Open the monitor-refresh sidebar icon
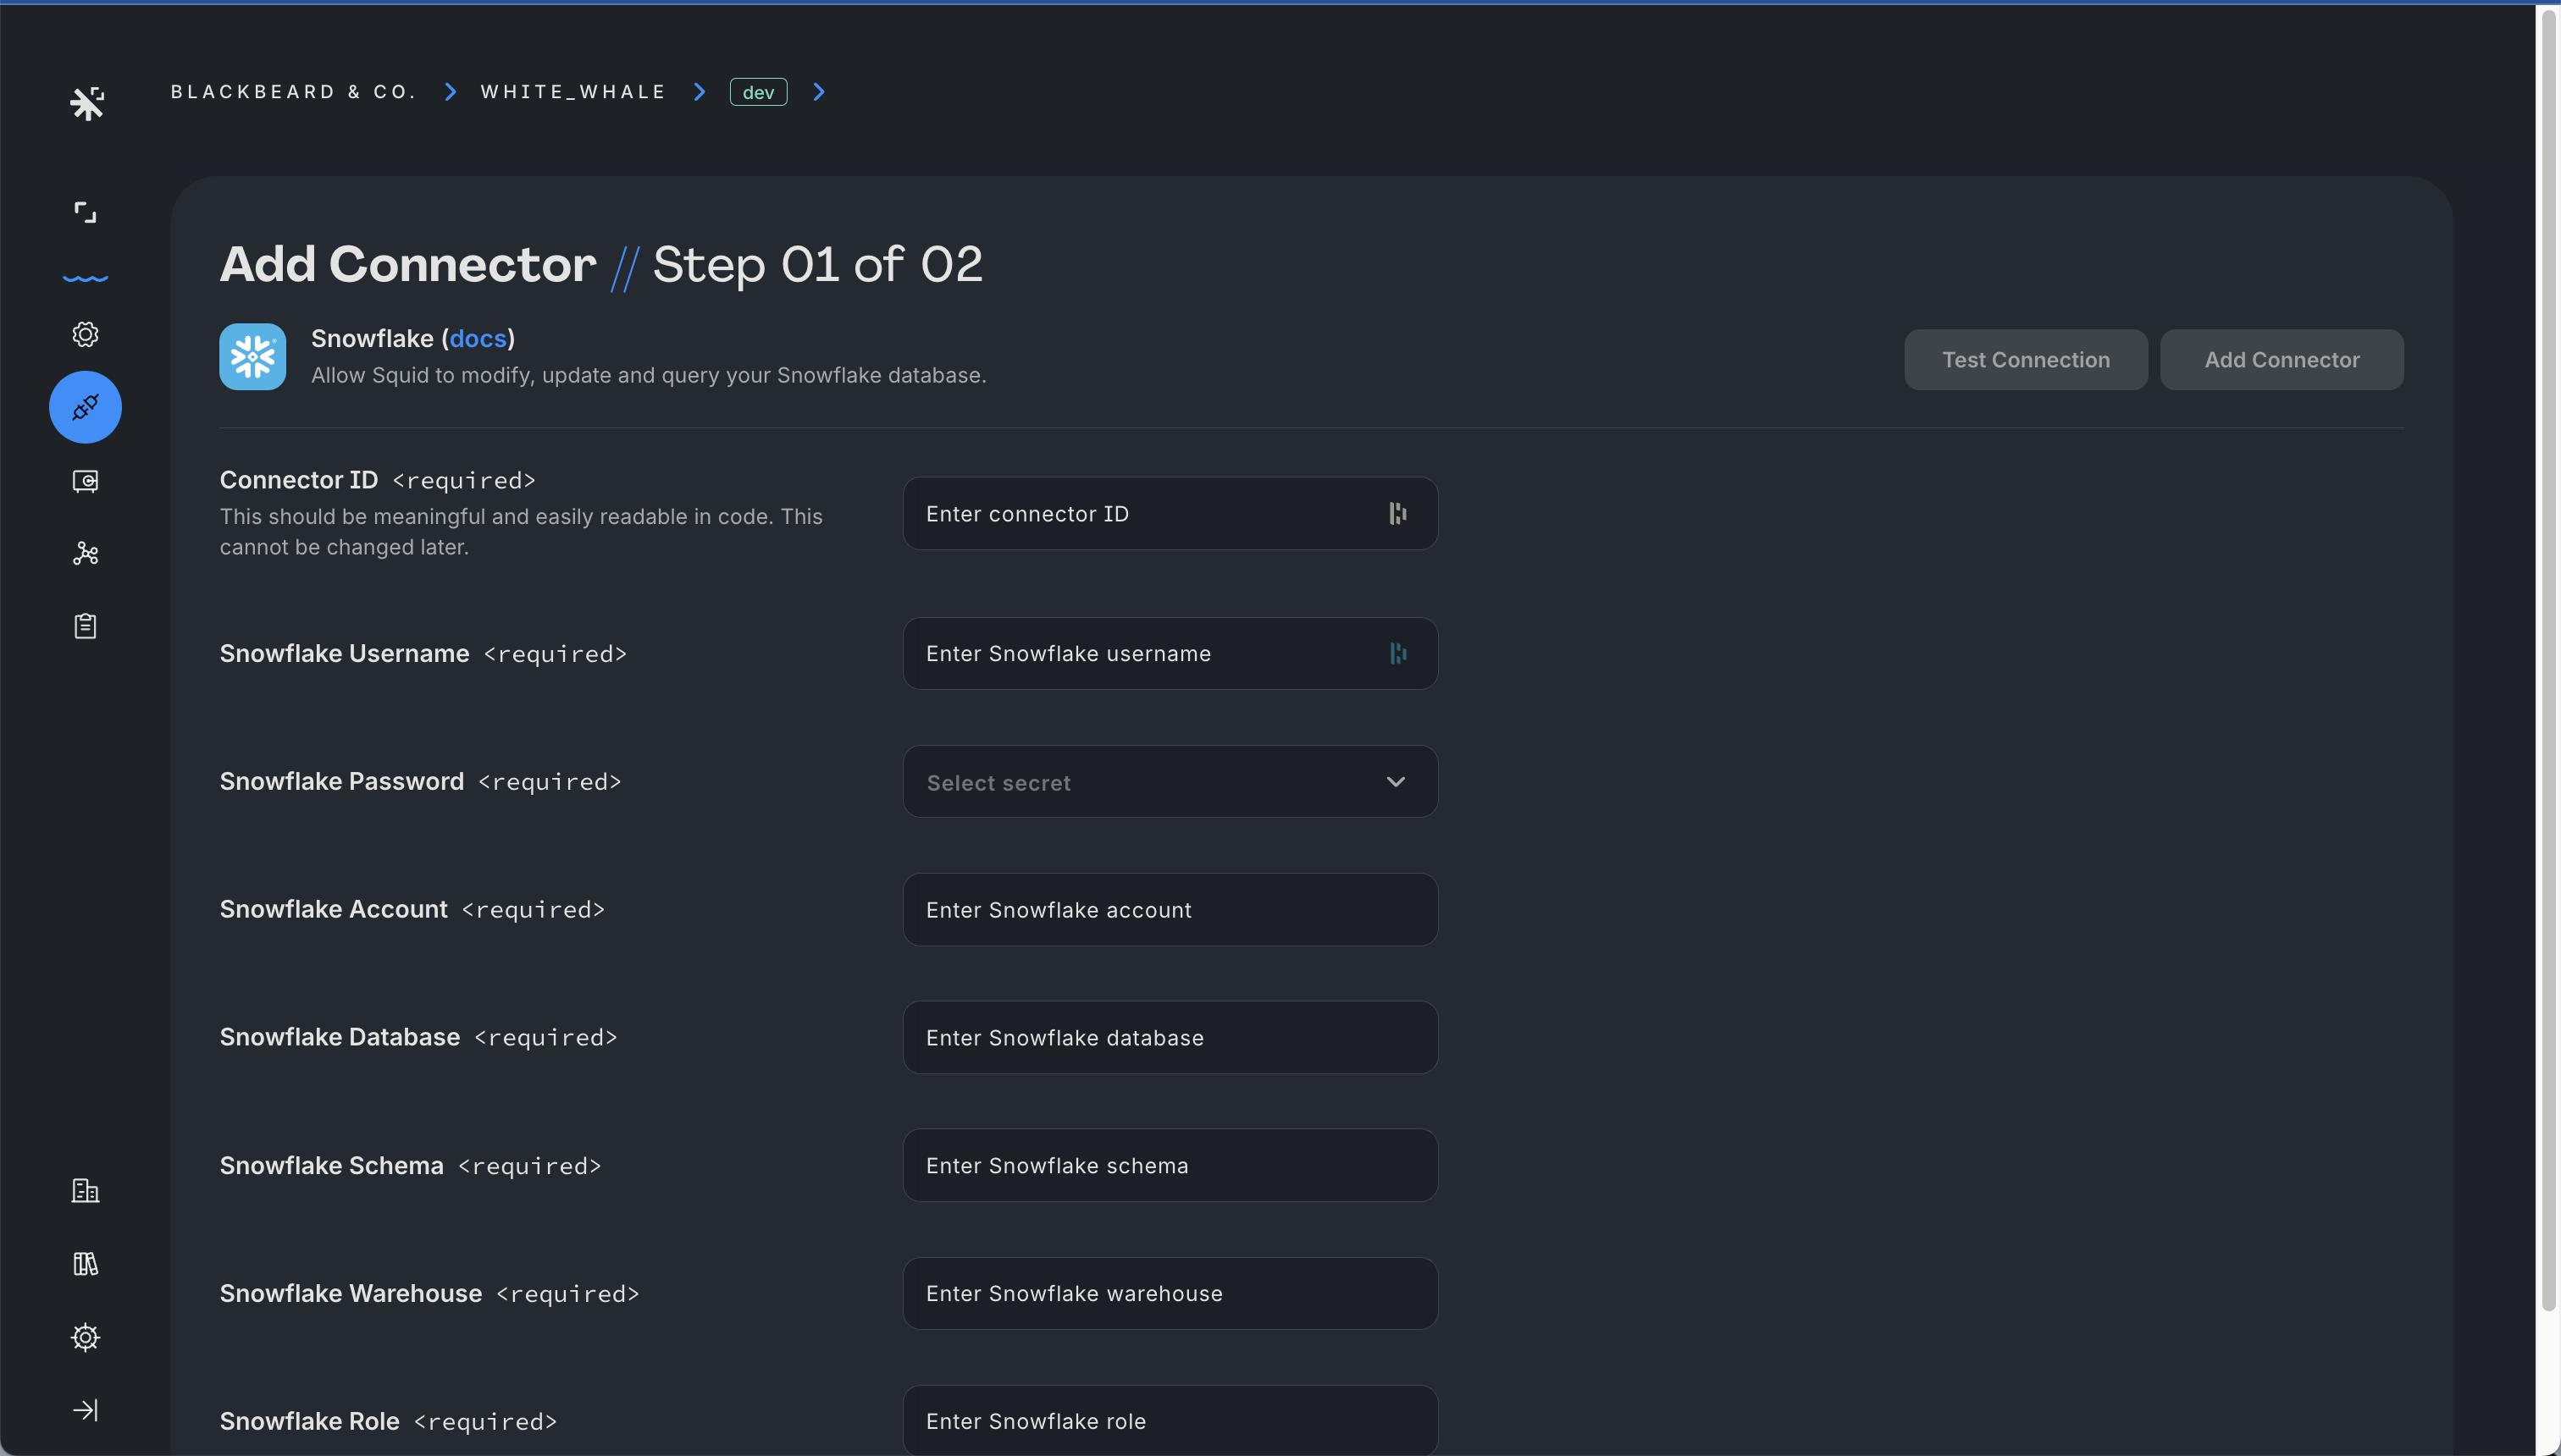2561x1456 pixels. 85,481
